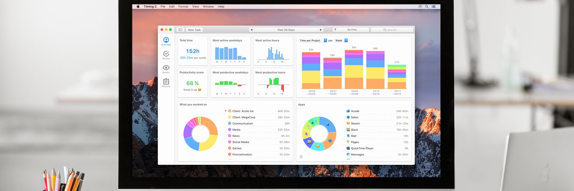The height and width of the screenshot is (191, 574).
Task: Select the Social Media project row
Action: coord(257,142)
